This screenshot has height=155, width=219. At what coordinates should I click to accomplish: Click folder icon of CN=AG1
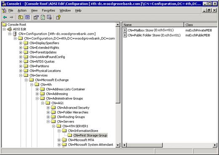coord(48,103)
